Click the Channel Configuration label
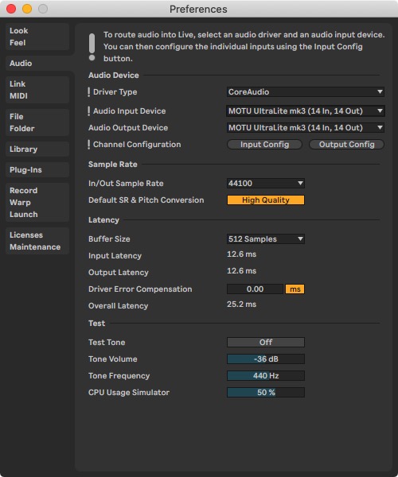The width and height of the screenshot is (398, 477). tap(137, 145)
